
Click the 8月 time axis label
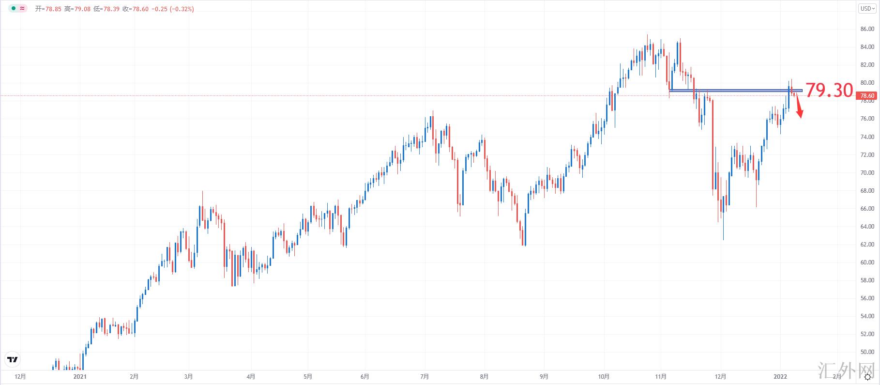click(x=484, y=377)
